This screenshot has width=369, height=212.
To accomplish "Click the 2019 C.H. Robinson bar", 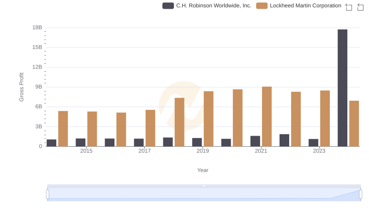I will (x=197, y=143).
